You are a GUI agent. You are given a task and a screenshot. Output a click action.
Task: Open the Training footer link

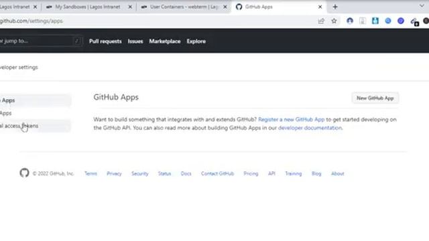294,173
